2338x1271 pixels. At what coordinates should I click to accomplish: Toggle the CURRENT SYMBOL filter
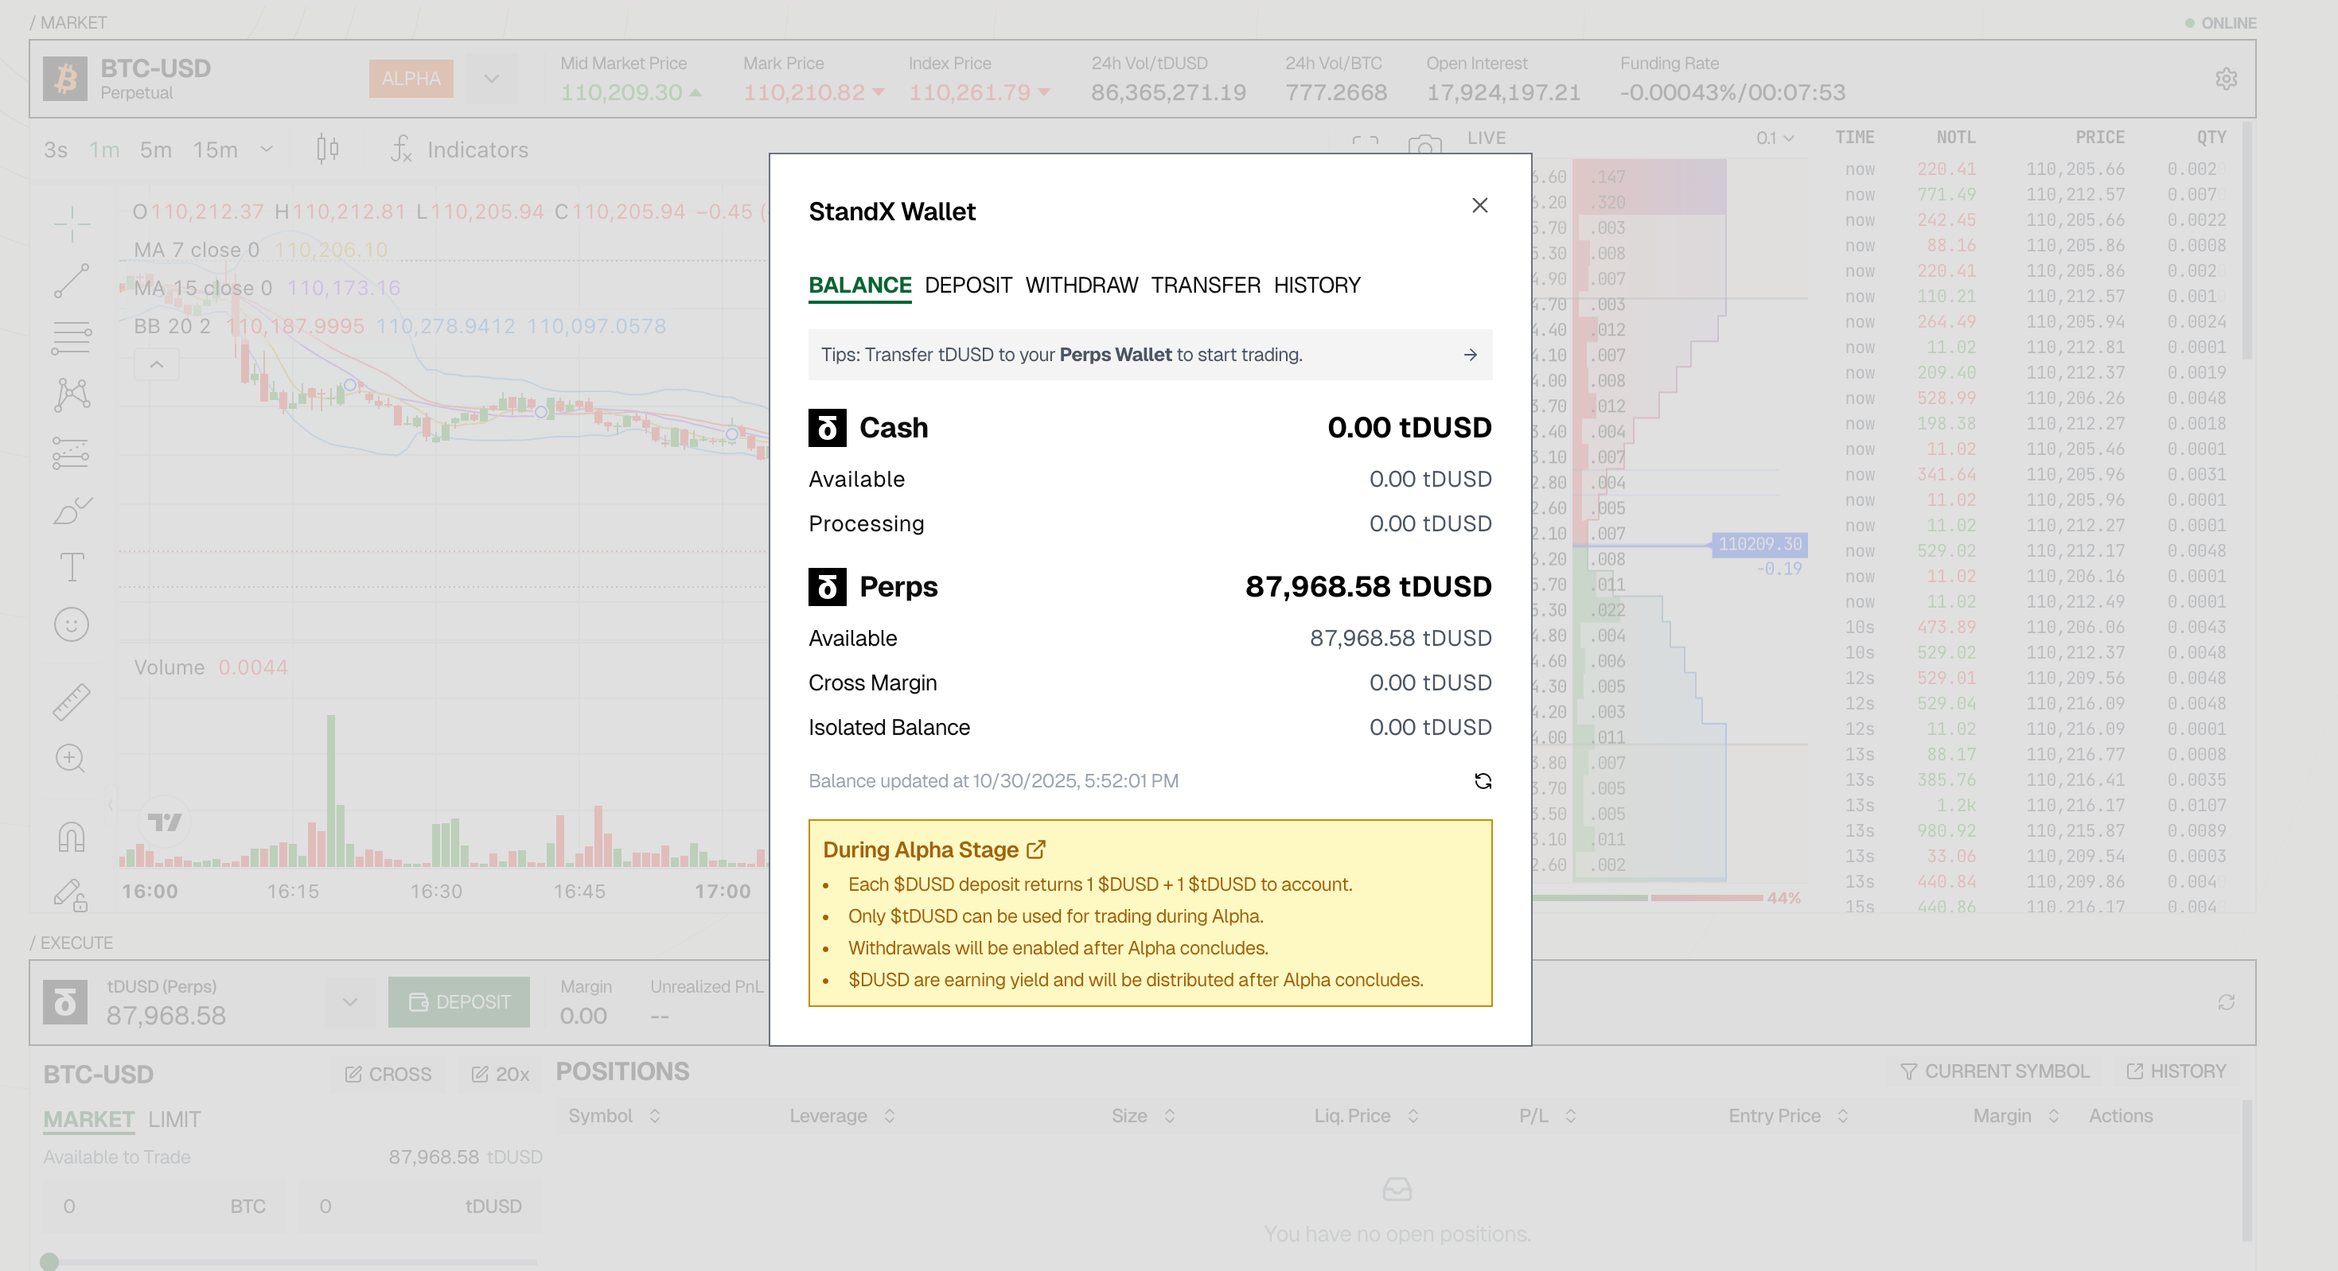coord(1994,1071)
